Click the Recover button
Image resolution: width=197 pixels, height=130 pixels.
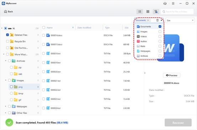tap(178, 123)
